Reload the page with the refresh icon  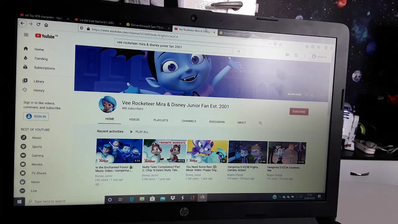pos(38,24)
